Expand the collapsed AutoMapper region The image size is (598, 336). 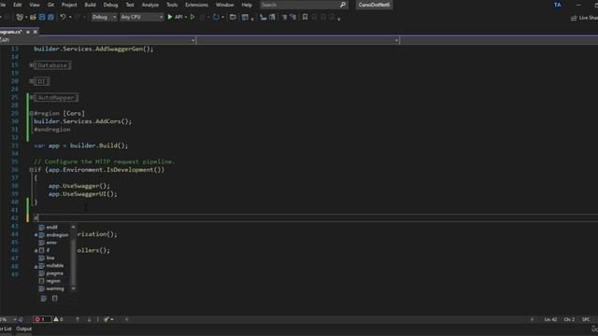point(31,97)
